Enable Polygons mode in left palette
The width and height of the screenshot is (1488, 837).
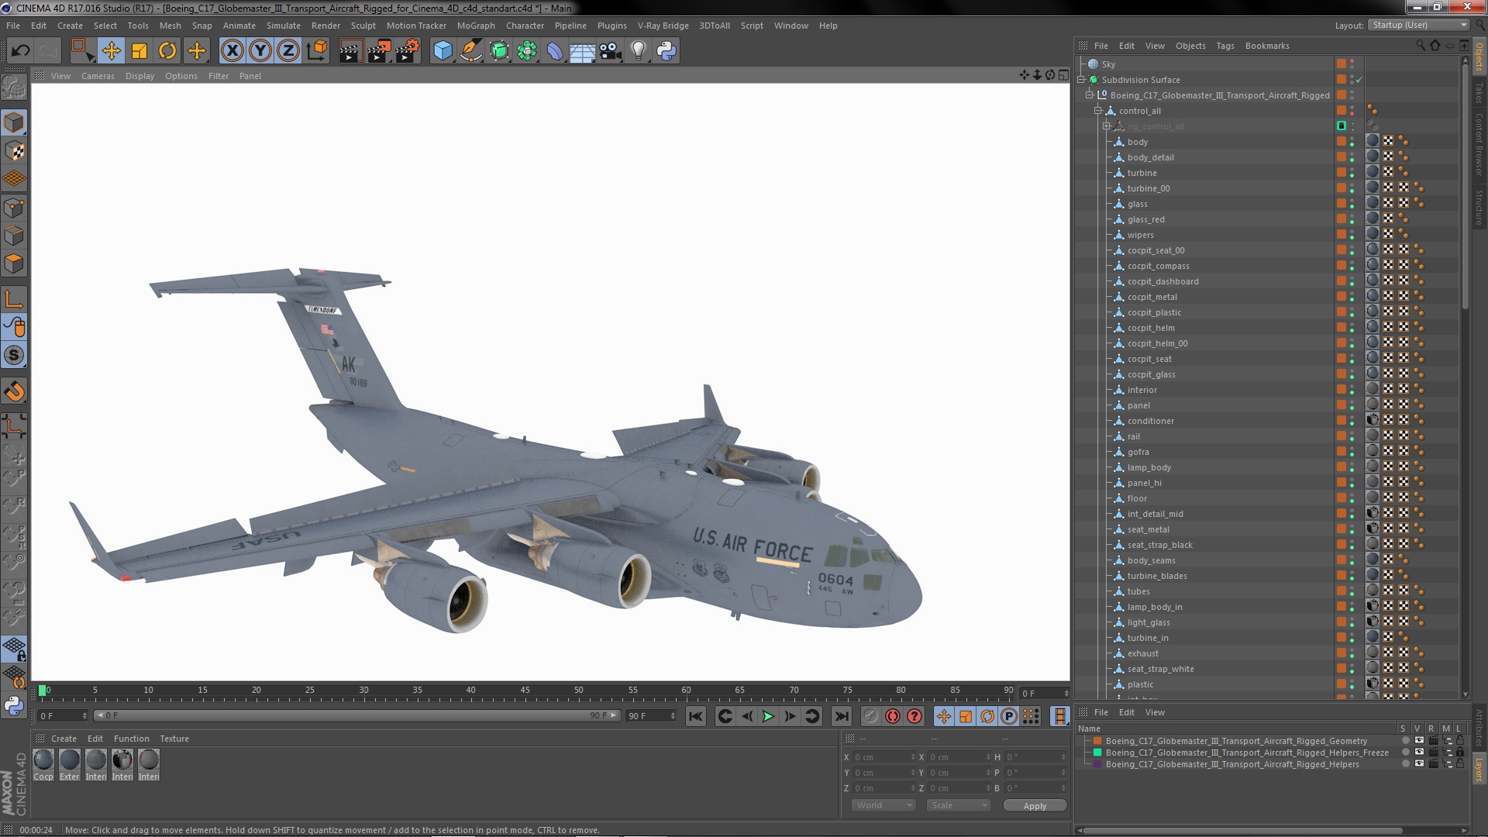click(14, 263)
